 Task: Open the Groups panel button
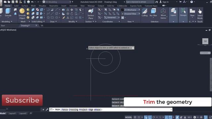[183, 12]
